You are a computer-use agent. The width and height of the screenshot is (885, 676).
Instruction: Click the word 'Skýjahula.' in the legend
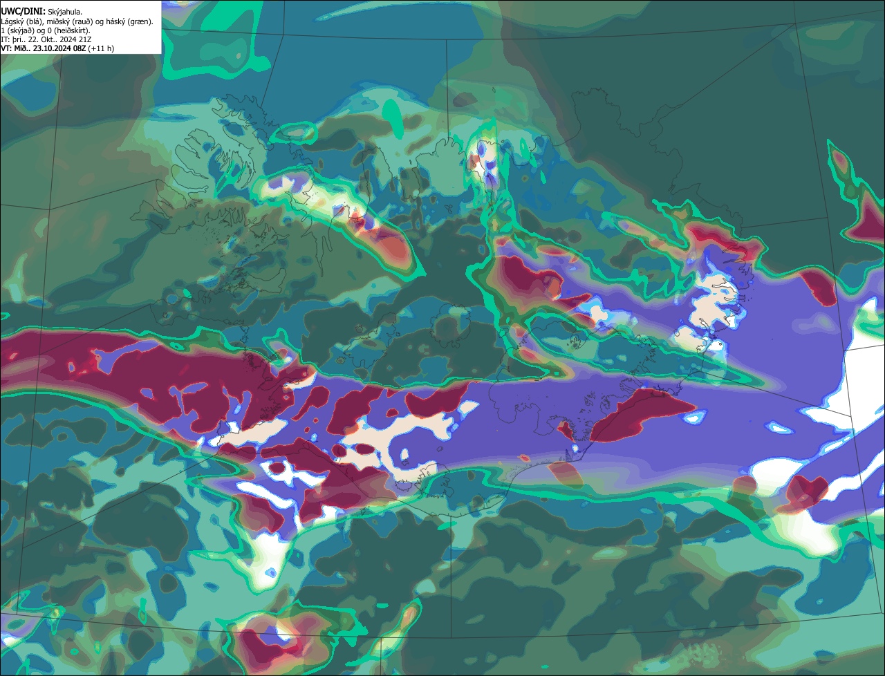point(65,12)
